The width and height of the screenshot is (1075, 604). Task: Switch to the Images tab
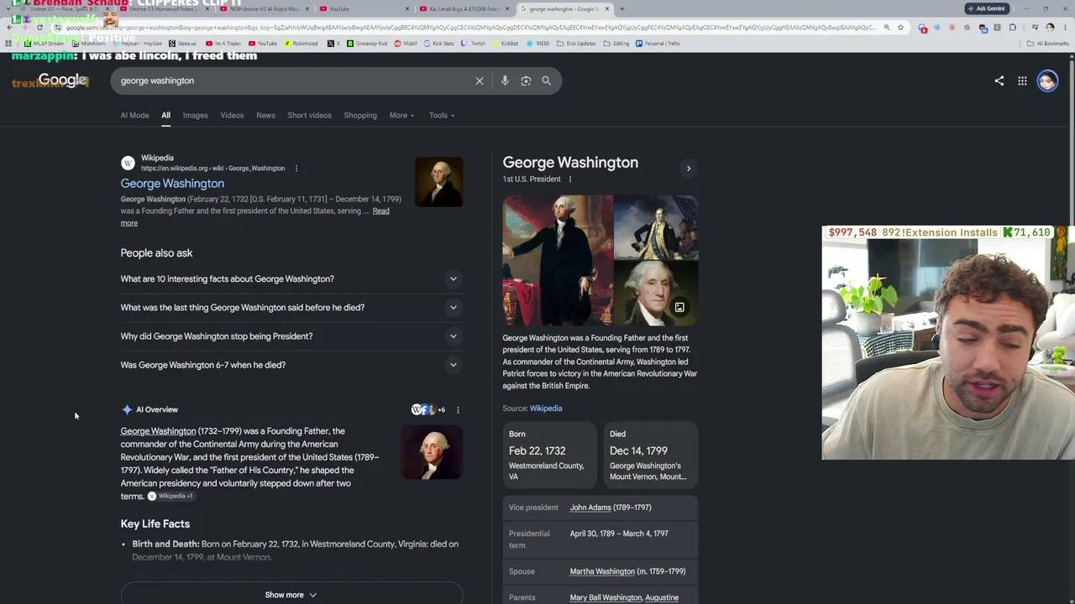click(x=195, y=115)
